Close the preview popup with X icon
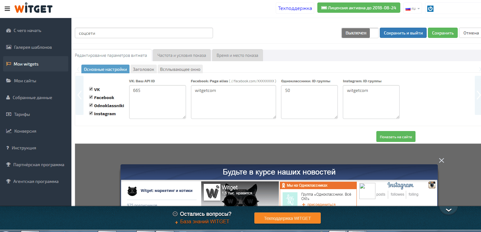 click(442, 160)
